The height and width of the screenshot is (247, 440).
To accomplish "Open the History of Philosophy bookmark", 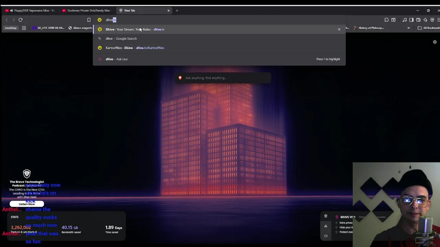I will [x=368, y=28].
